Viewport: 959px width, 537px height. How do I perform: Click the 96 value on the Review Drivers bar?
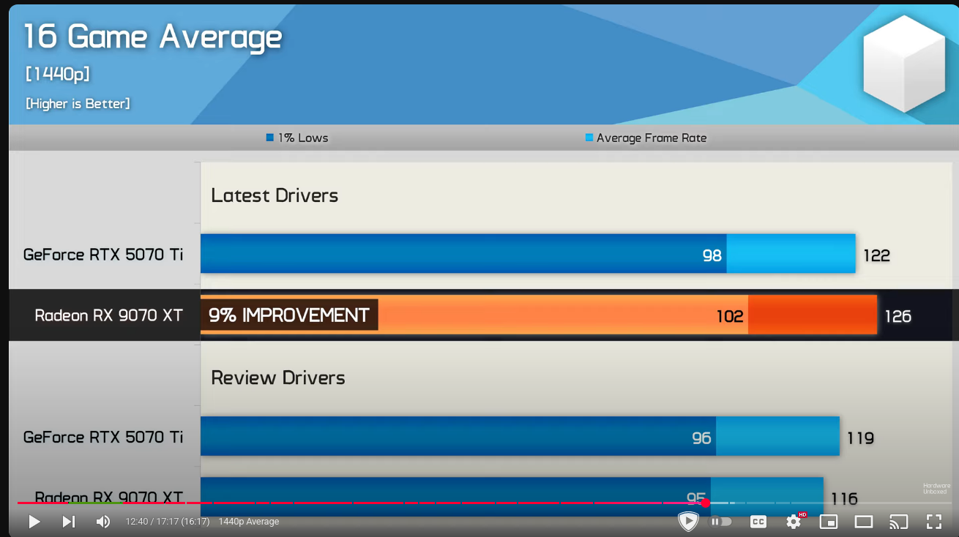[x=701, y=438]
